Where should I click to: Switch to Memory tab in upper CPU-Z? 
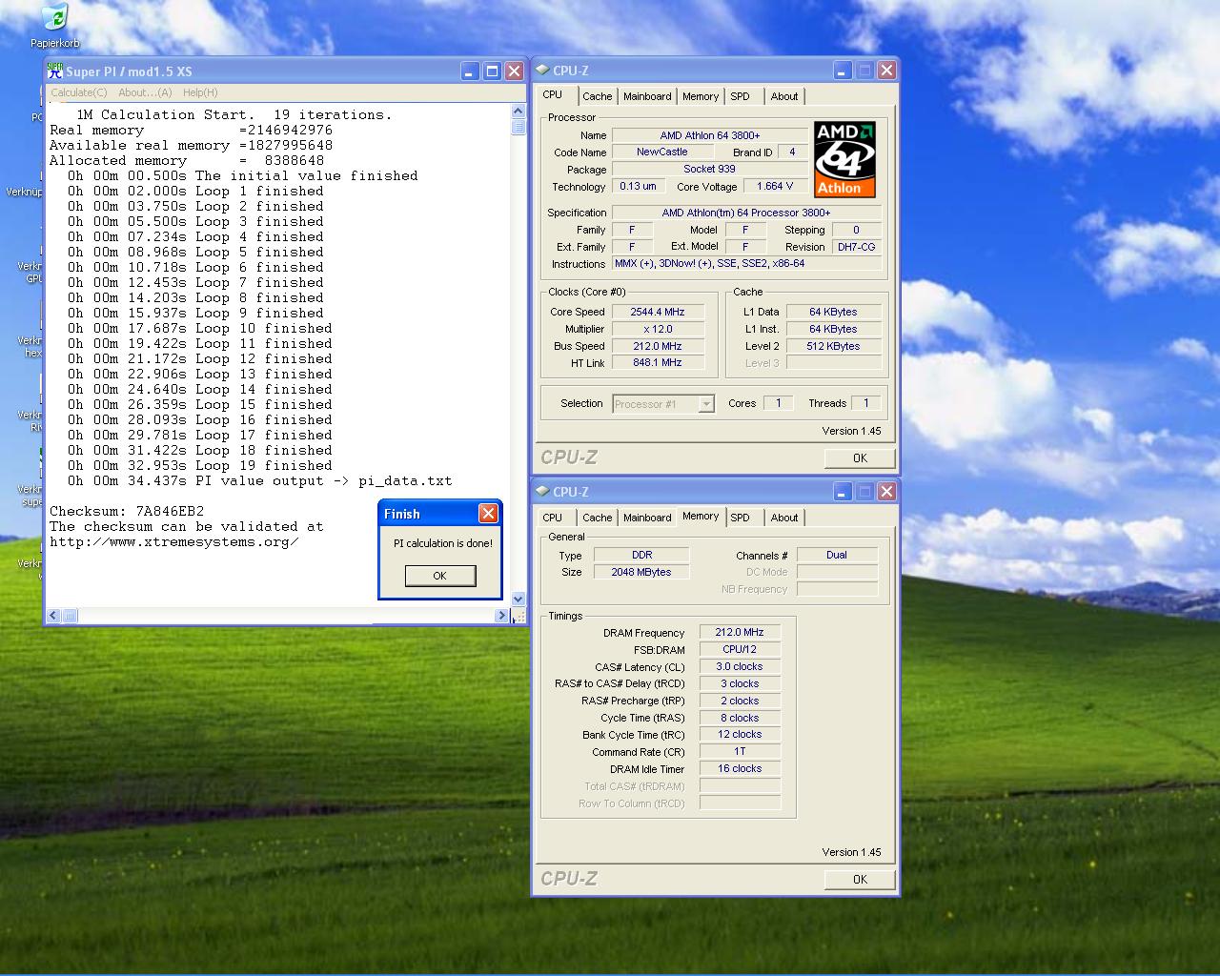click(x=701, y=96)
